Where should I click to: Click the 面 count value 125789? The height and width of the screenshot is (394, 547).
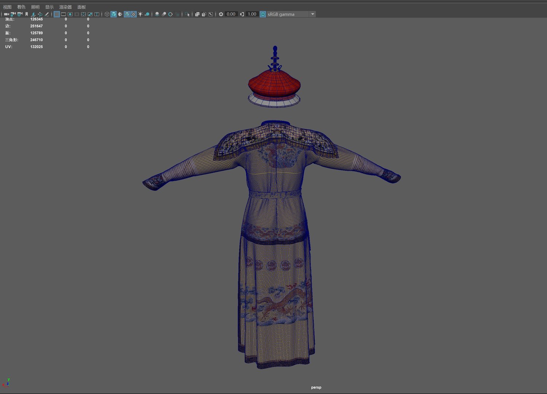pos(36,33)
